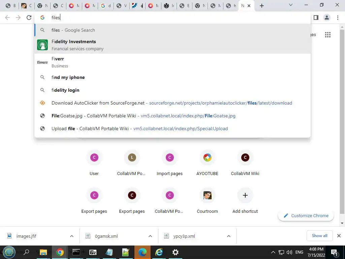345x259 pixels.
Task: Select the Fidelity Investments suggestion
Action: pos(172,45)
